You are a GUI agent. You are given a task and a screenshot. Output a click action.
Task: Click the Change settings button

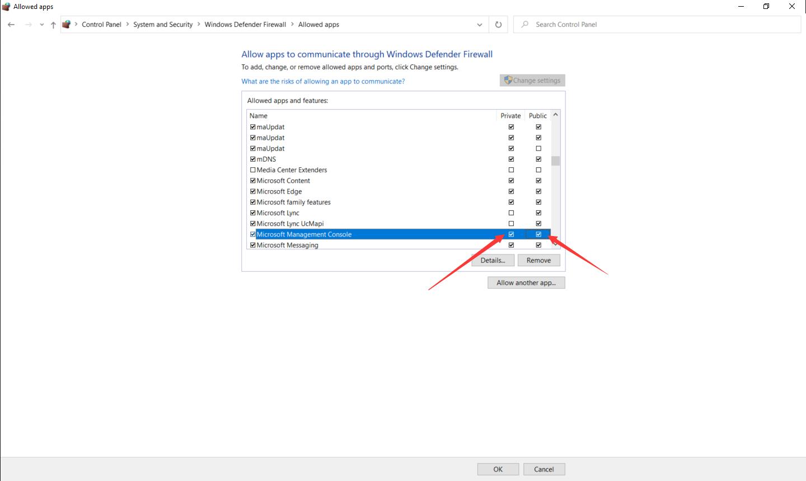point(532,81)
